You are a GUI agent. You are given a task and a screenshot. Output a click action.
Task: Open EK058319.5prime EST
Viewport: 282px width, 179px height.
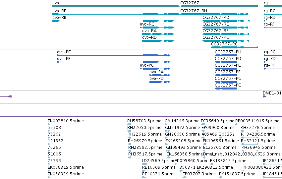[x=49, y=171]
